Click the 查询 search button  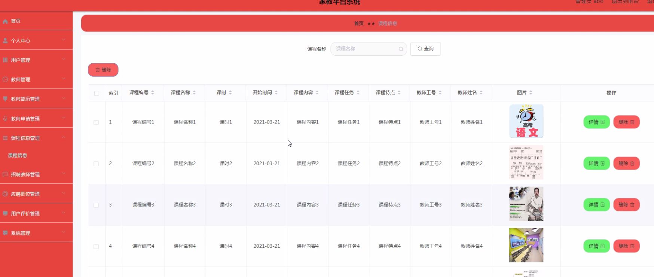click(425, 49)
